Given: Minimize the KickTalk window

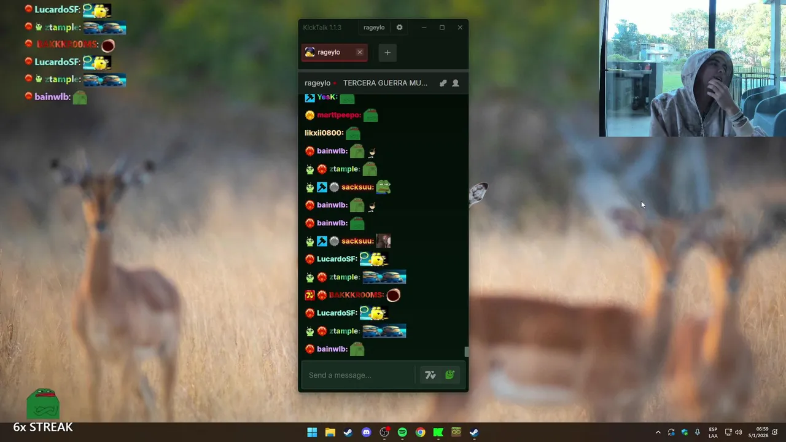Looking at the screenshot, I should pyautogui.click(x=424, y=27).
